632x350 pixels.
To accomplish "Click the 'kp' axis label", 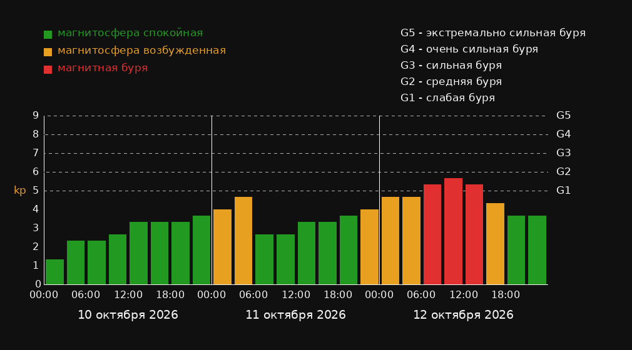I will [x=20, y=191].
